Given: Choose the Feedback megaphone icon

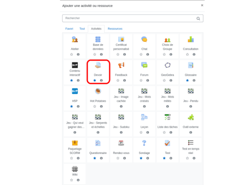Looking at the screenshot, I should 121,65.
